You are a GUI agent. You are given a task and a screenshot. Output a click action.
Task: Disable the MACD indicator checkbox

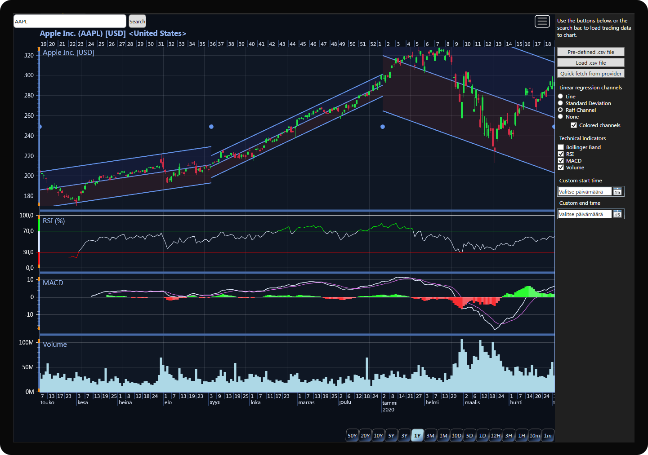pos(561,161)
